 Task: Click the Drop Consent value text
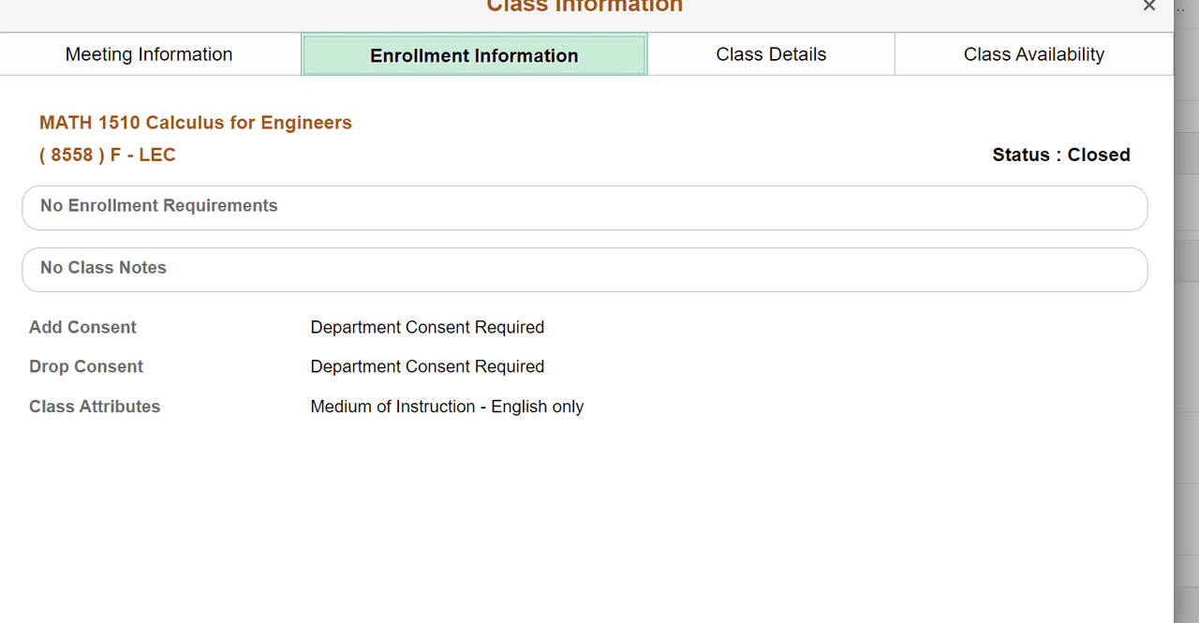[427, 366]
